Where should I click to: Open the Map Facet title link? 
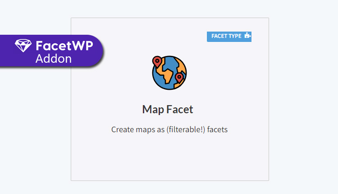(168, 109)
